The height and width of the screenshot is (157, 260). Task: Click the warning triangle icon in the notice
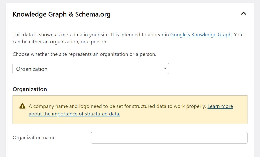pyautogui.click(x=22, y=106)
